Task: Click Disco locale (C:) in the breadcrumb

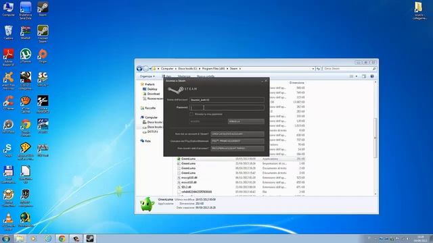Action: [x=187, y=69]
